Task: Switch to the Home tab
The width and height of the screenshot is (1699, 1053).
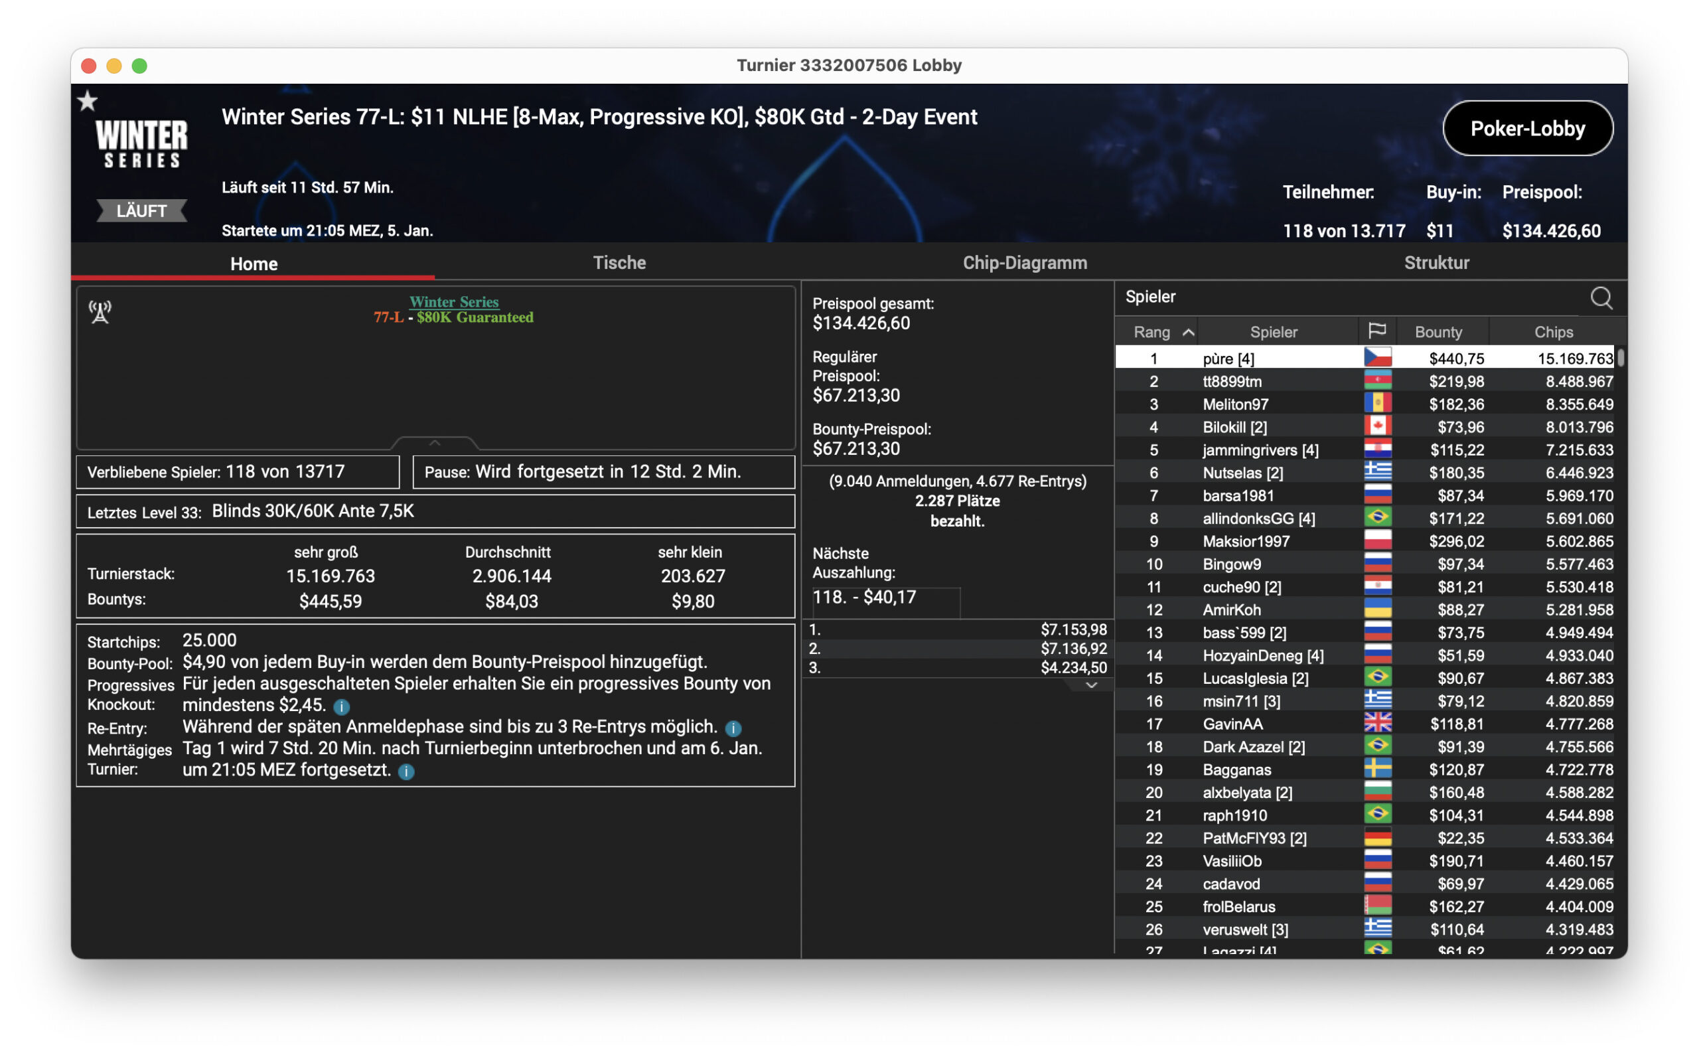Action: 254,263
